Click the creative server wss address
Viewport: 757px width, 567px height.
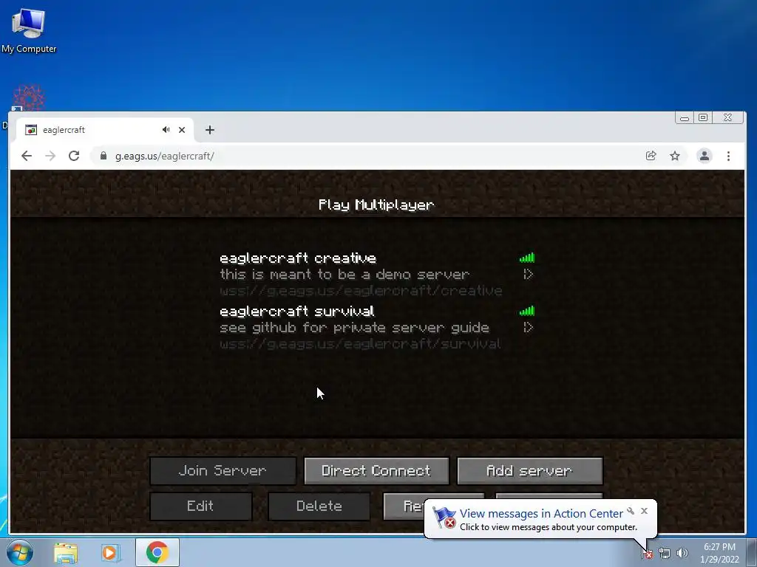[361, 291]
